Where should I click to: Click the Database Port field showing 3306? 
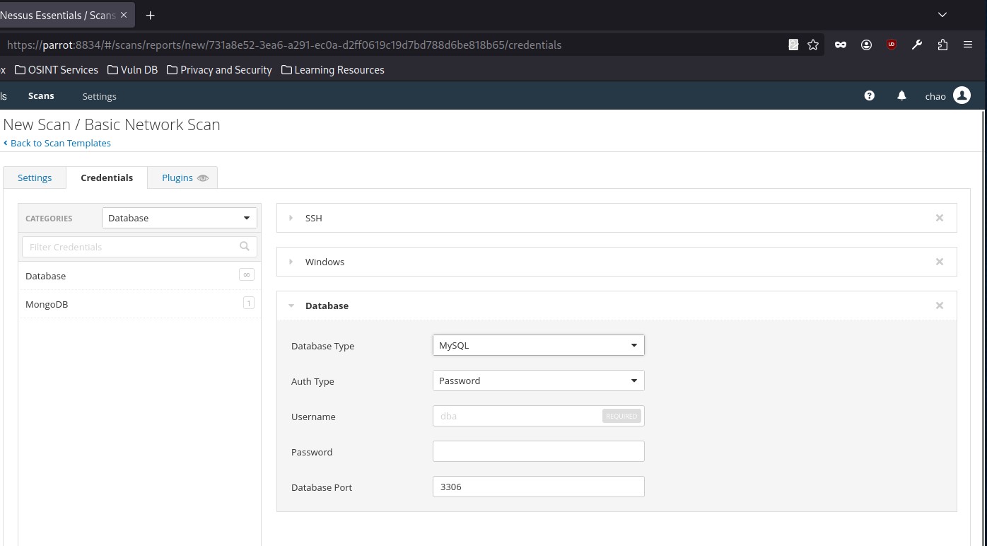click(538, 487)
